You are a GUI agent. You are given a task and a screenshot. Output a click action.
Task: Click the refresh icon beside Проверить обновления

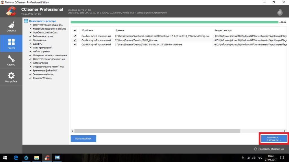click(x=255, y=149)
